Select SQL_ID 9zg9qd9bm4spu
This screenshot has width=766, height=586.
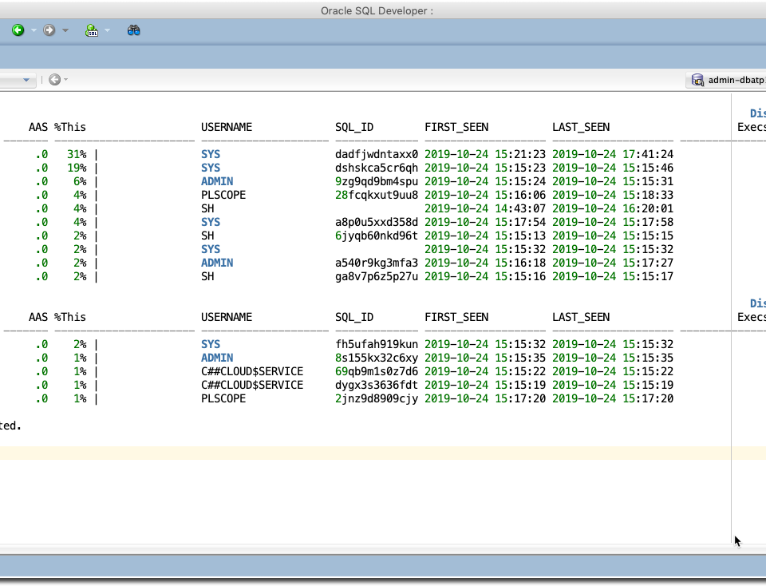[376, 181]
